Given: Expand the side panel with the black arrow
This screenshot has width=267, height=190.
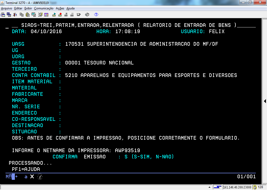Looking at the screenshot, I should [x=265, y=101].
